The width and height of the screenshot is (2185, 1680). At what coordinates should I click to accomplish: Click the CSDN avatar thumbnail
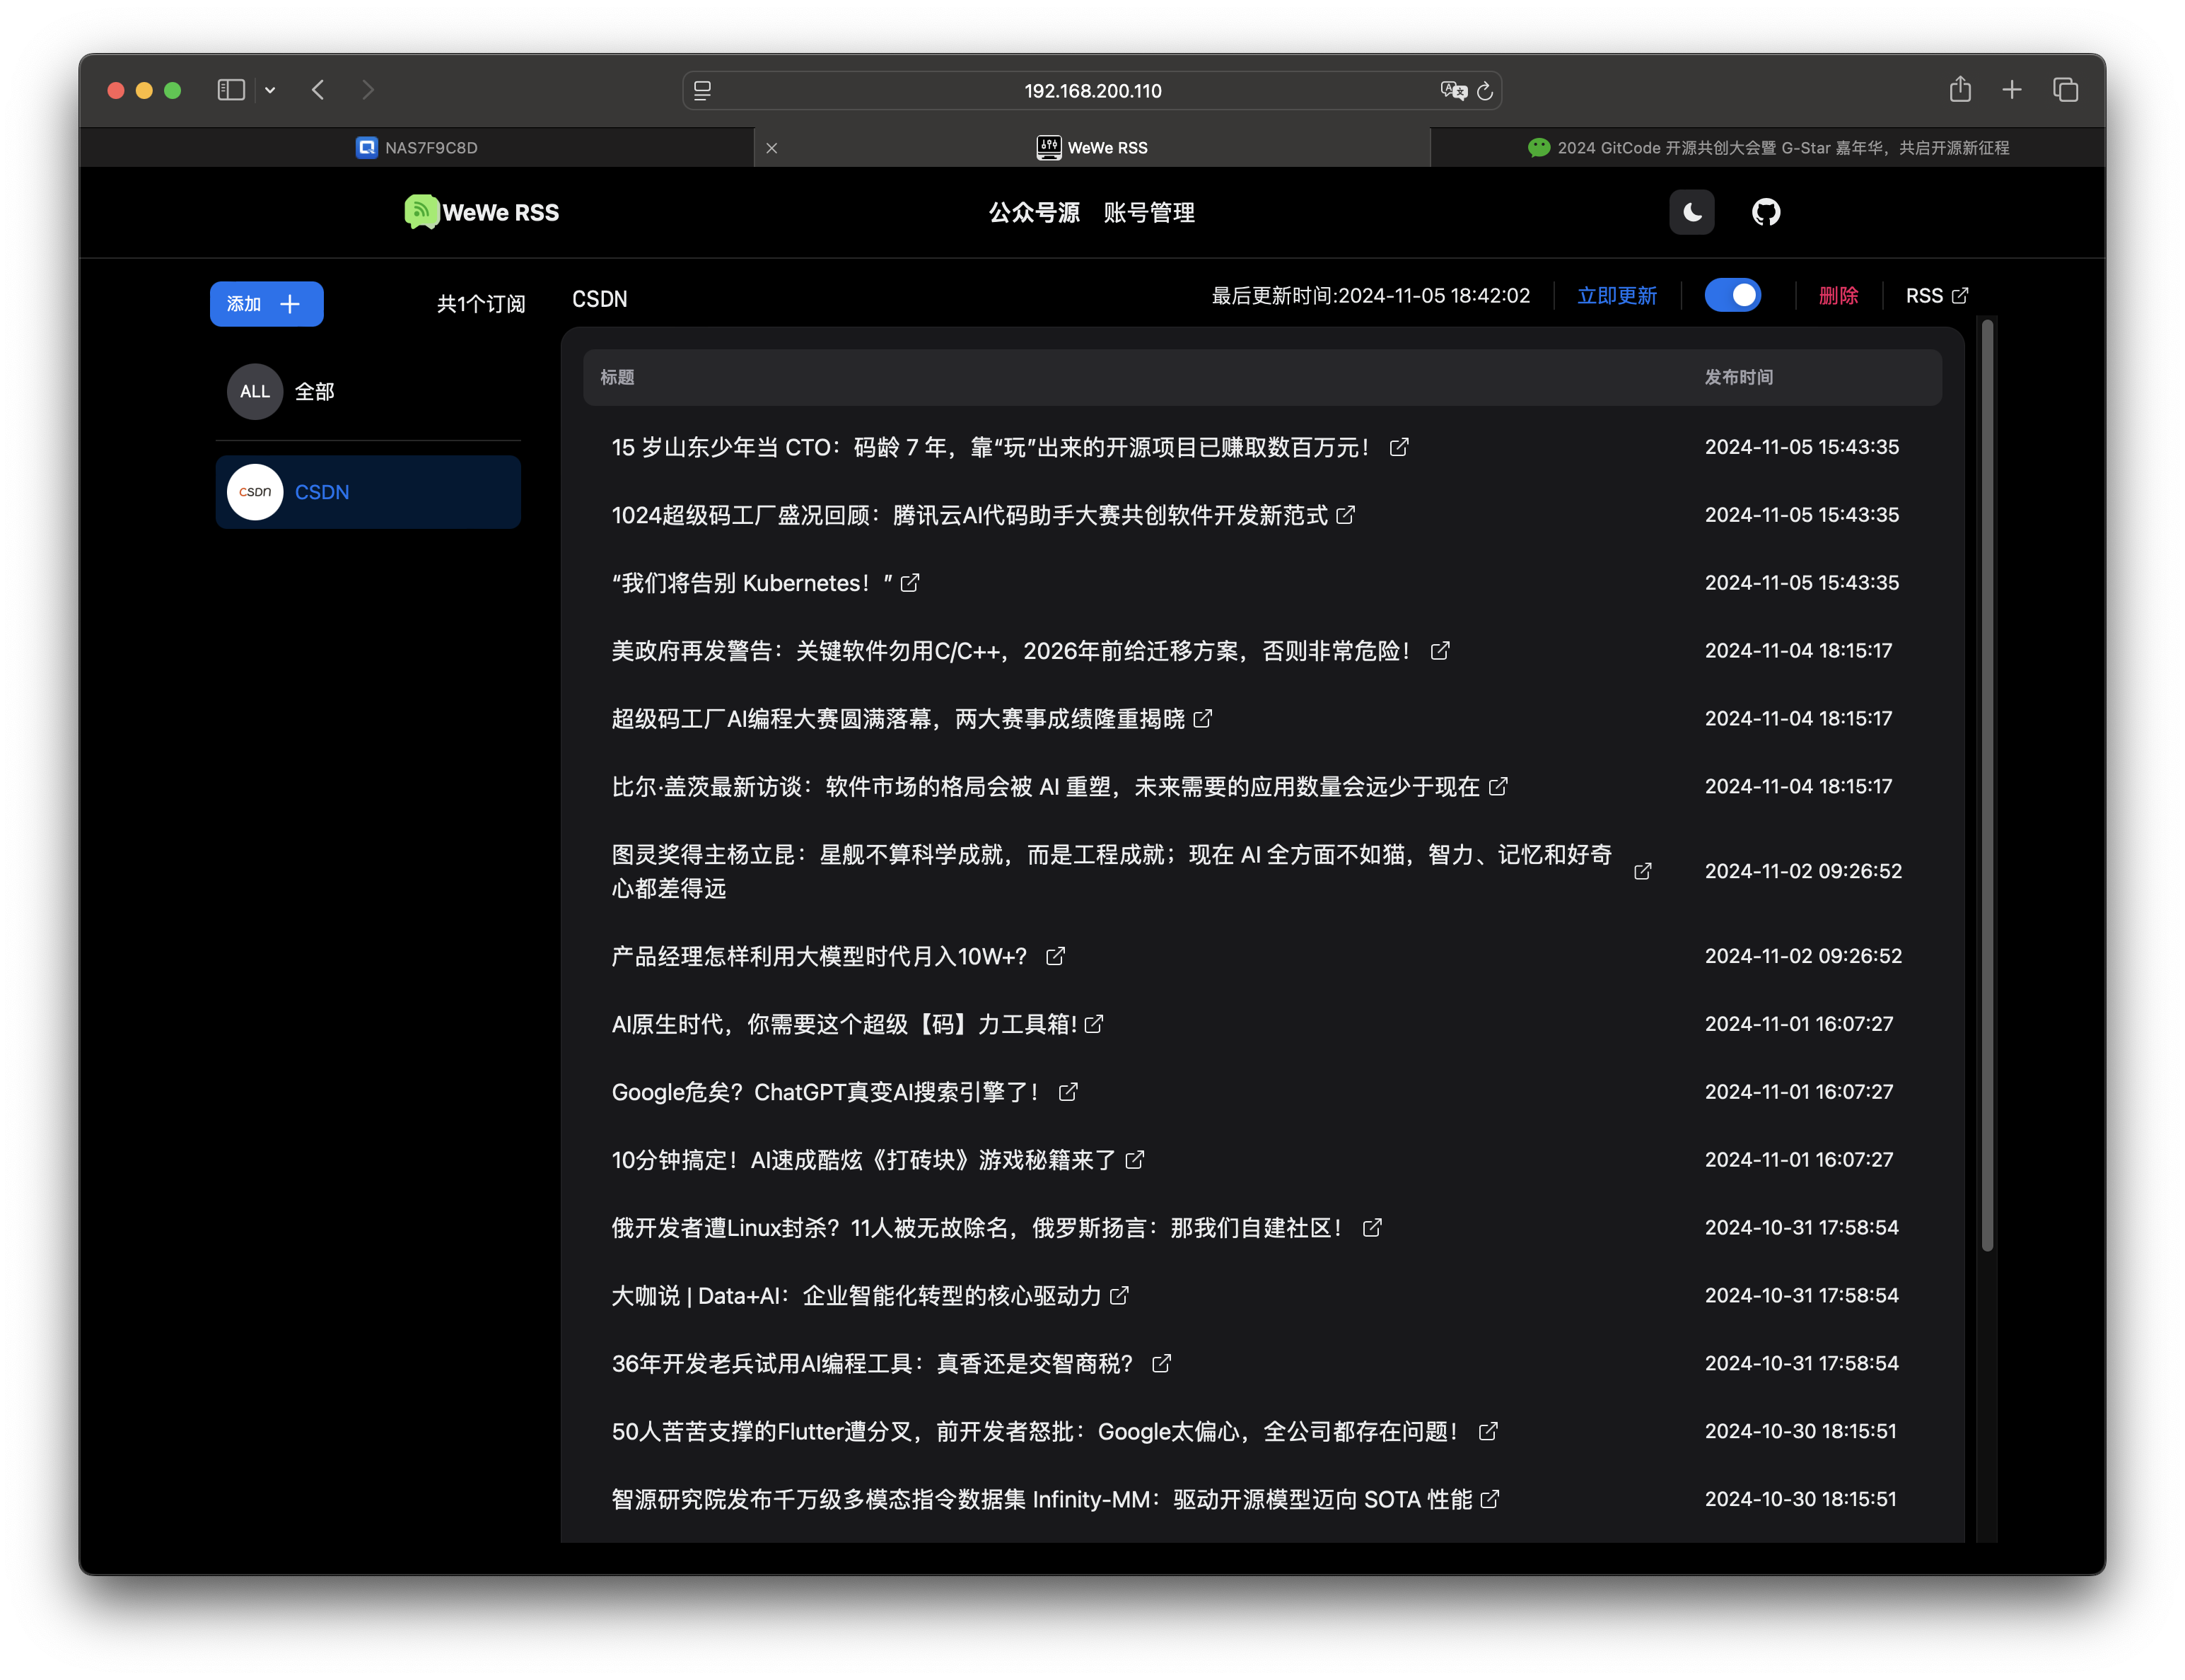(x=255, y=492)
